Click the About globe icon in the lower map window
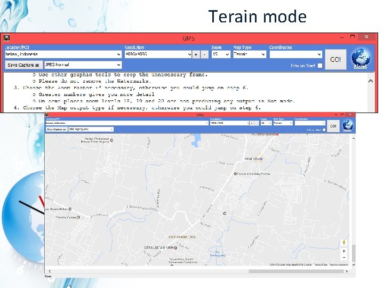Image resolution: width=384 pixels, height=288 pixels. tap(348, 125)
